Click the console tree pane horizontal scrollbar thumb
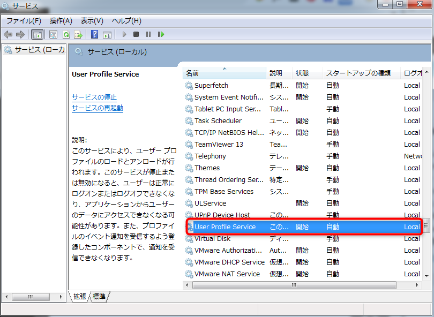This screenshot has width=434, height=317. (31, 297)
